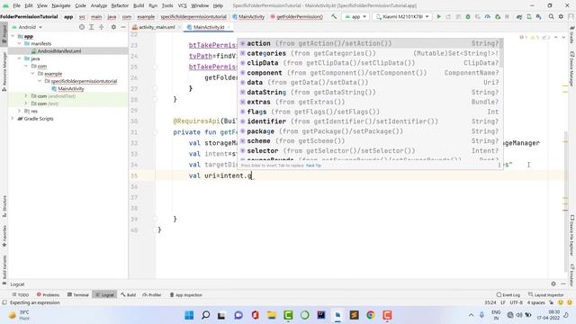
Task: Open the Terminal tool window
Action: [x=78, y=294]
